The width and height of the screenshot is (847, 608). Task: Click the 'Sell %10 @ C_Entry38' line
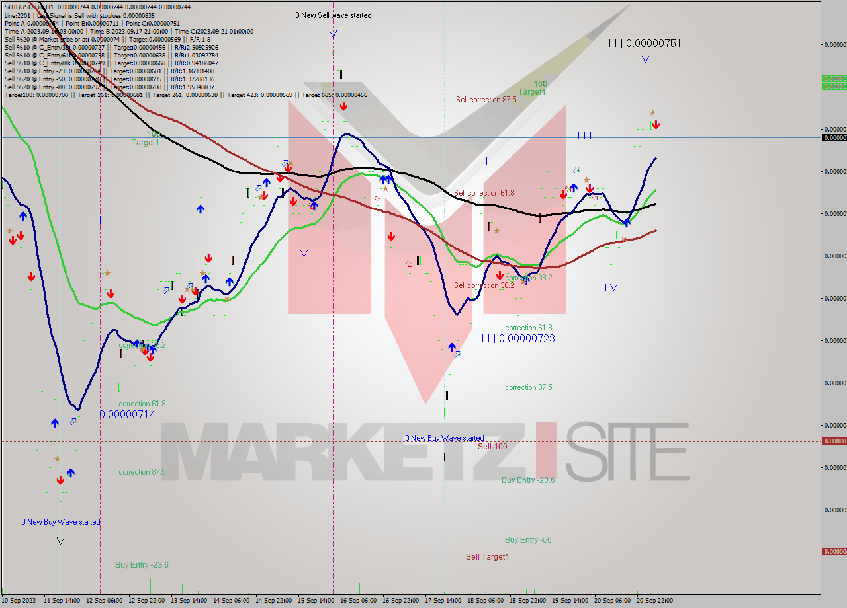[x=111, y=47]
